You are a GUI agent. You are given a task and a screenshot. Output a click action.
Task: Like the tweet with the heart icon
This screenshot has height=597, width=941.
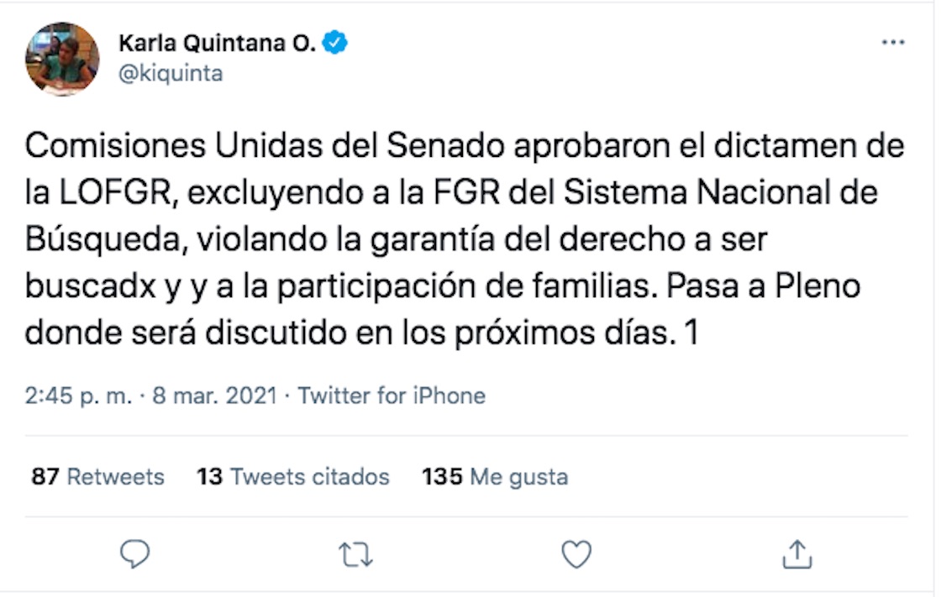pyautogui.click(x=576, y=554)
